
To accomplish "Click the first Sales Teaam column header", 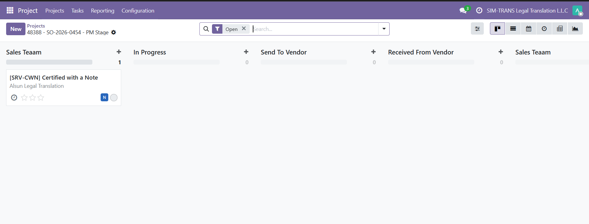I will click(24, 52).
